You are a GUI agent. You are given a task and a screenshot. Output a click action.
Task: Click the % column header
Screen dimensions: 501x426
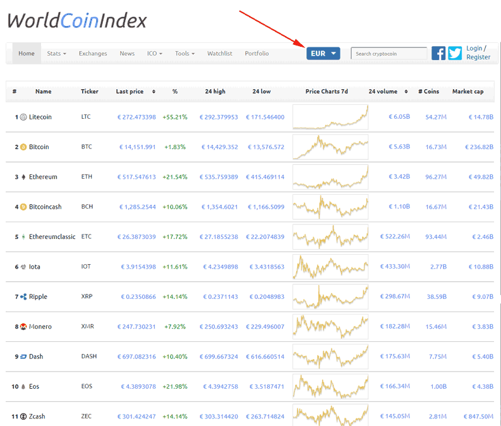click(x=175, y=92)
